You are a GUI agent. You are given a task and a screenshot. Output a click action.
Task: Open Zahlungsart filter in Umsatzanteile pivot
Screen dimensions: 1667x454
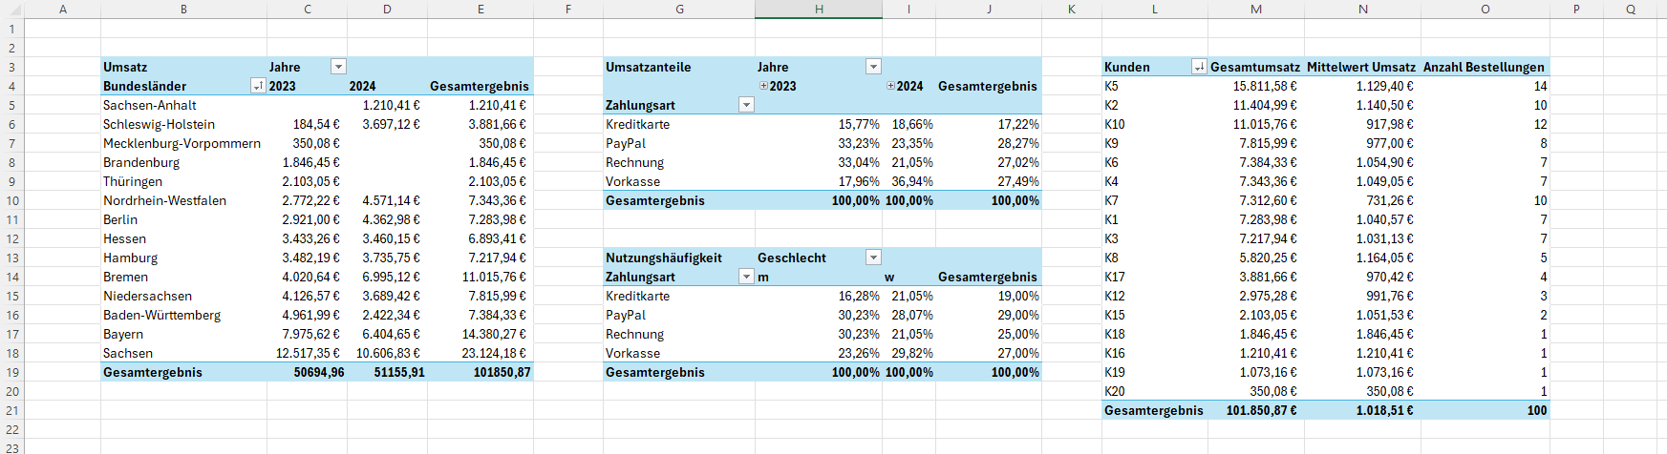pos(747,105)
